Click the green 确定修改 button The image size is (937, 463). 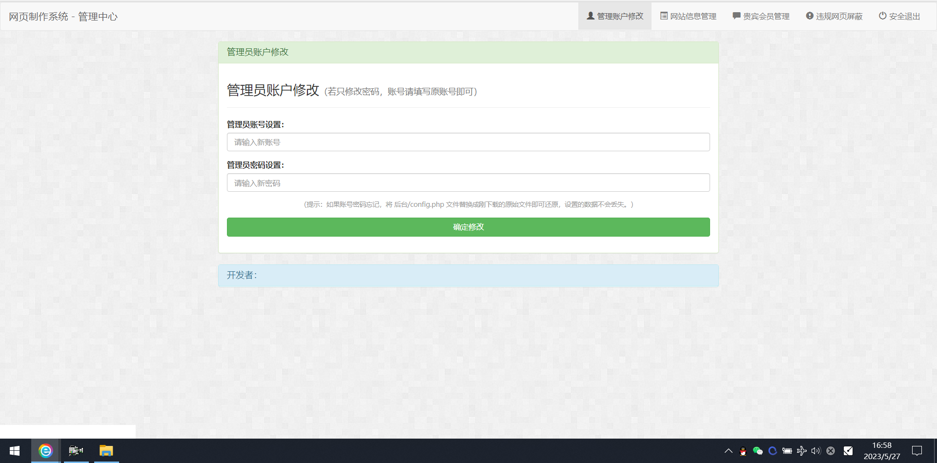468,227
